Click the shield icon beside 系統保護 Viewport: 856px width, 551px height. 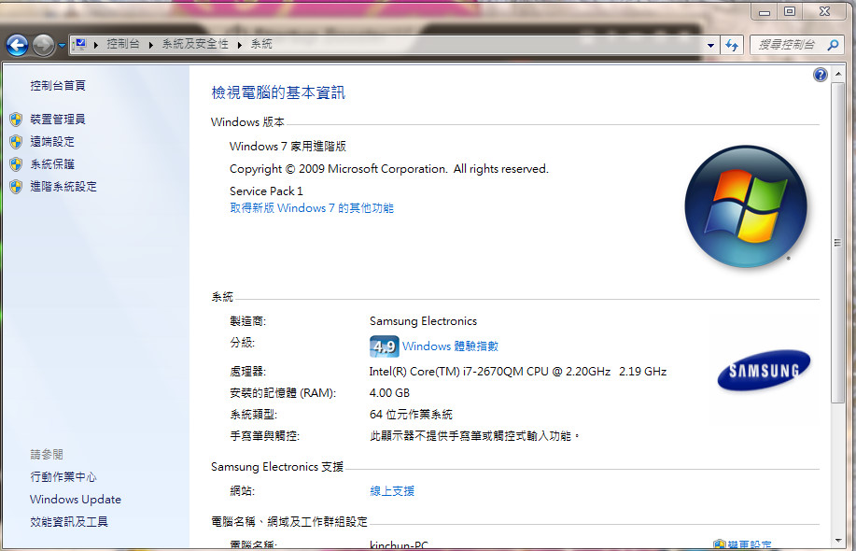click(x=16, y=164)
